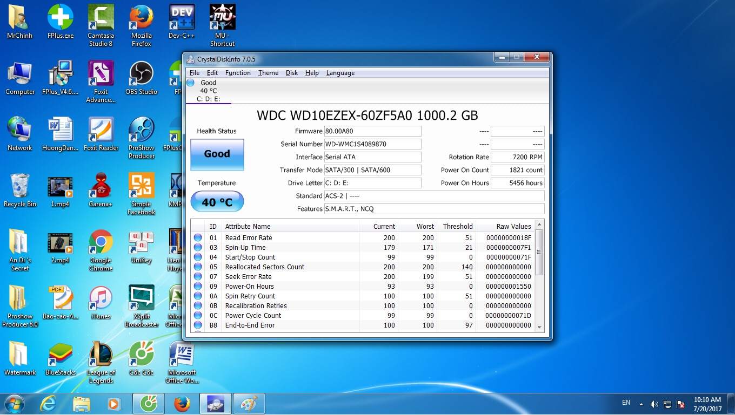Click the status orb for Reallocated Sectors Count

(x=198, y=267)
